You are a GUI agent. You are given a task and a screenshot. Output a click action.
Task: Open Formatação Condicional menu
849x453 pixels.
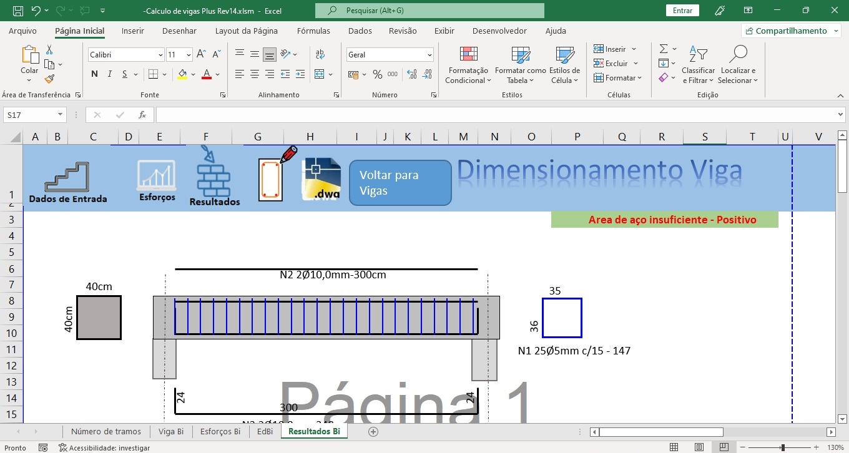point(467,65)
